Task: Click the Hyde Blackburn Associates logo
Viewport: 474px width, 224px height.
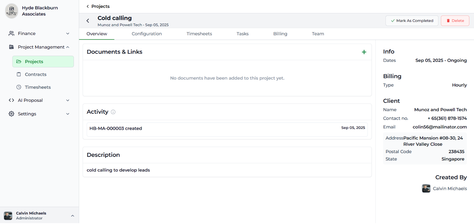Action: coord(12,11)
